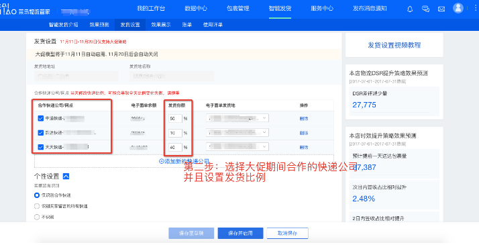The width and height of the screenshot is (479, 245).
Task: Open the mail envelope icon
Action: (441, 9)
